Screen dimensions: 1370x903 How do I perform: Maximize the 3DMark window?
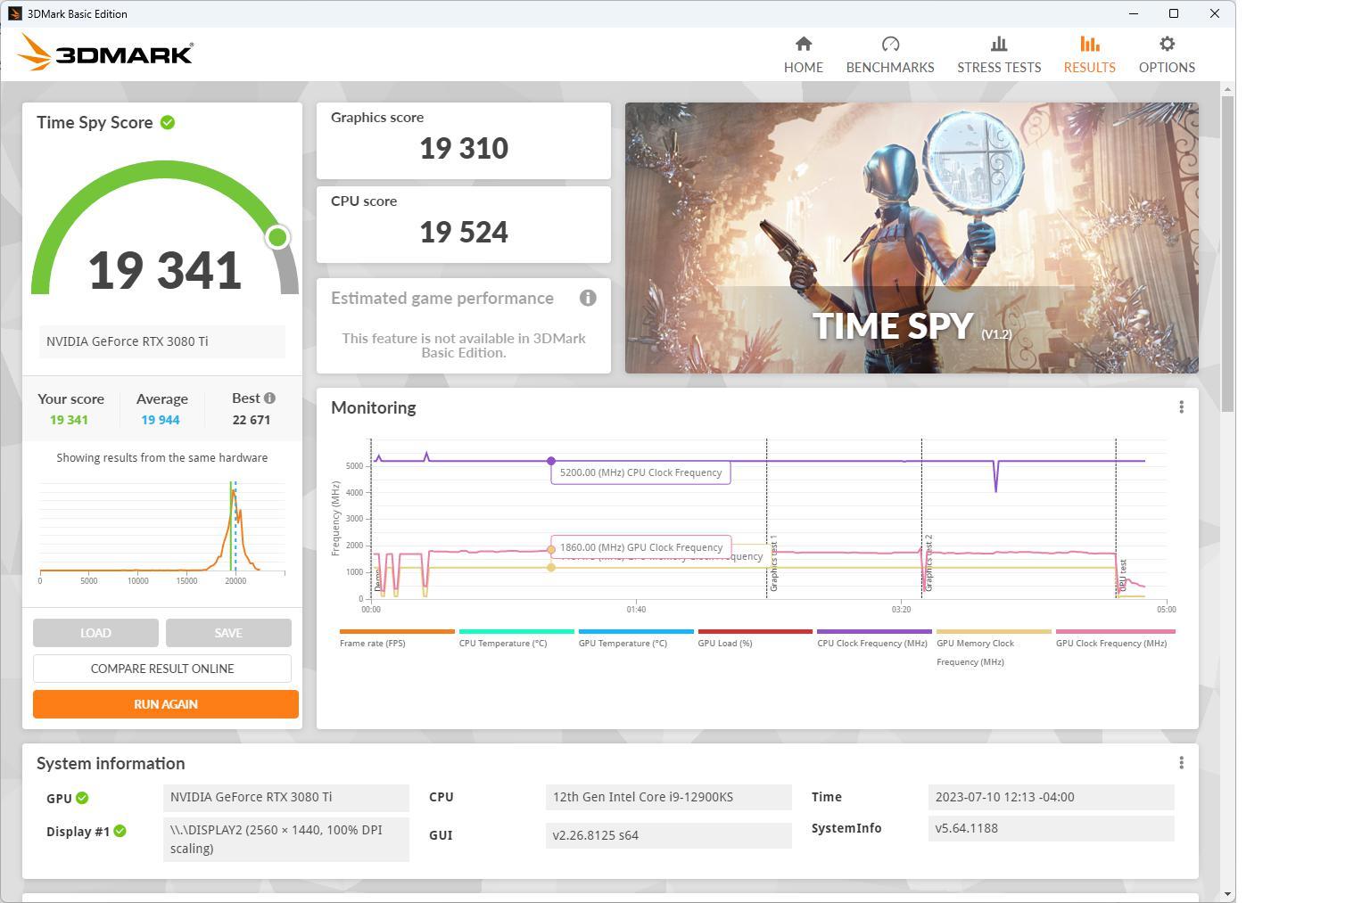(1174, 13)
